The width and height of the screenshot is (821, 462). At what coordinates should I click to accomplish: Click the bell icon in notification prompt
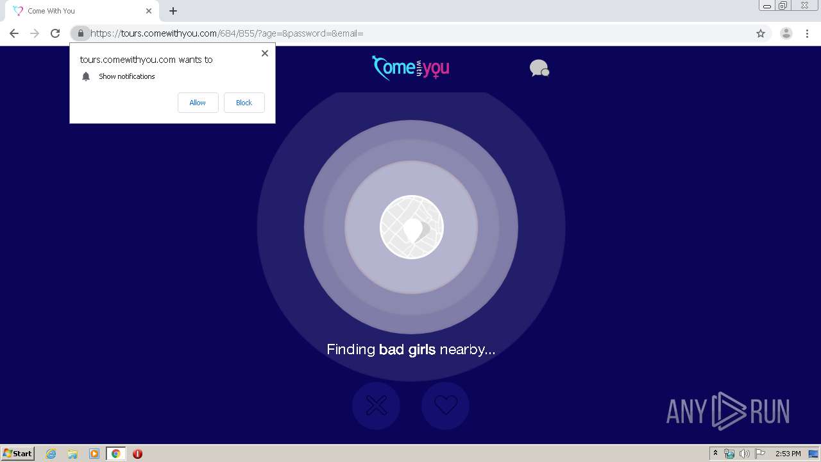tap(86, 76)
